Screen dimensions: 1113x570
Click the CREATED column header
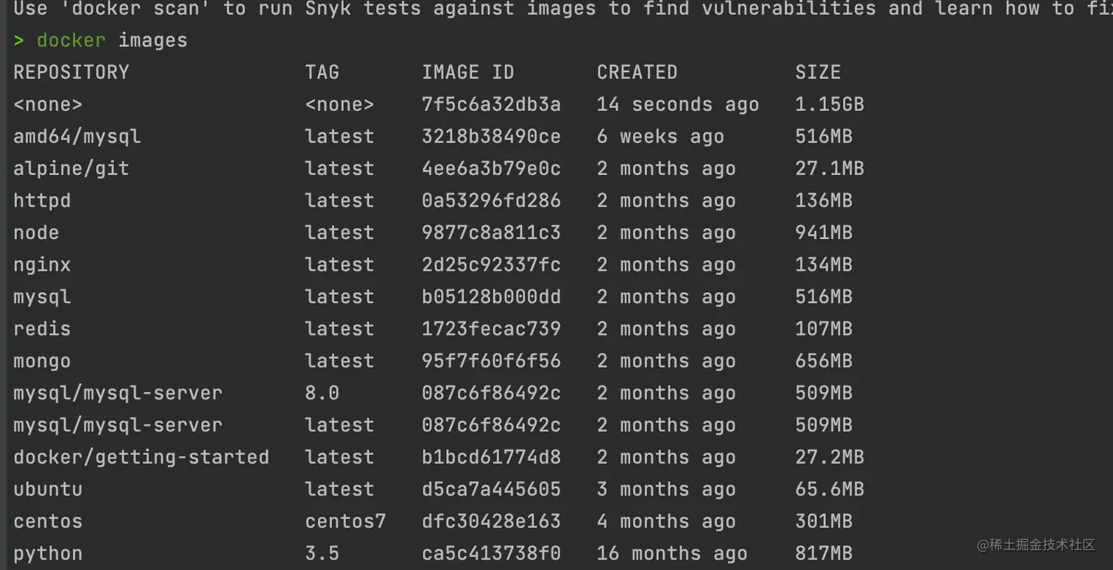[x=637, y=72]
